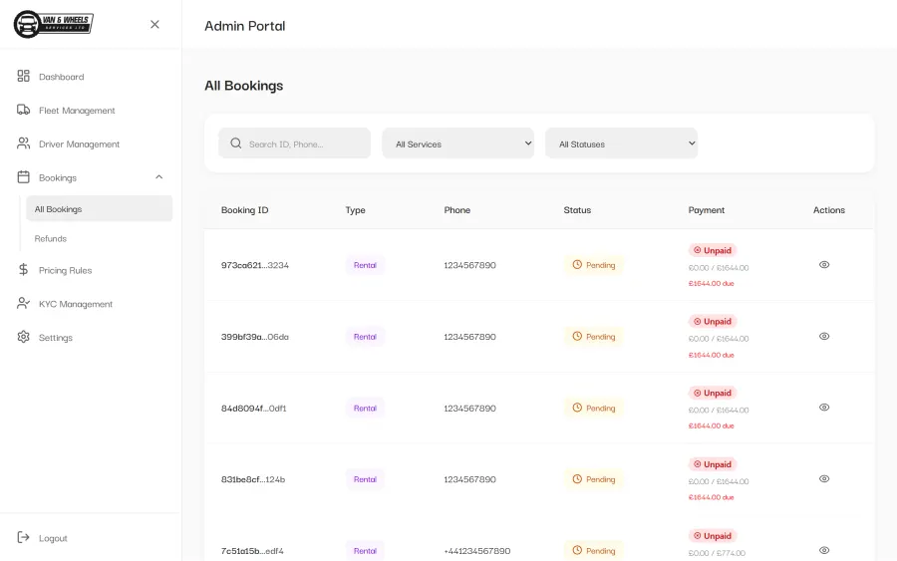Select All Bookings submenu item
Viewport: 897px width, 561px height.
click(99, 208)
